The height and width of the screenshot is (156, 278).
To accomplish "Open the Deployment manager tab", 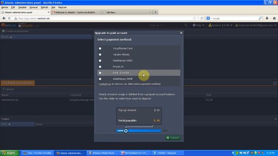I will coord(17,83).
